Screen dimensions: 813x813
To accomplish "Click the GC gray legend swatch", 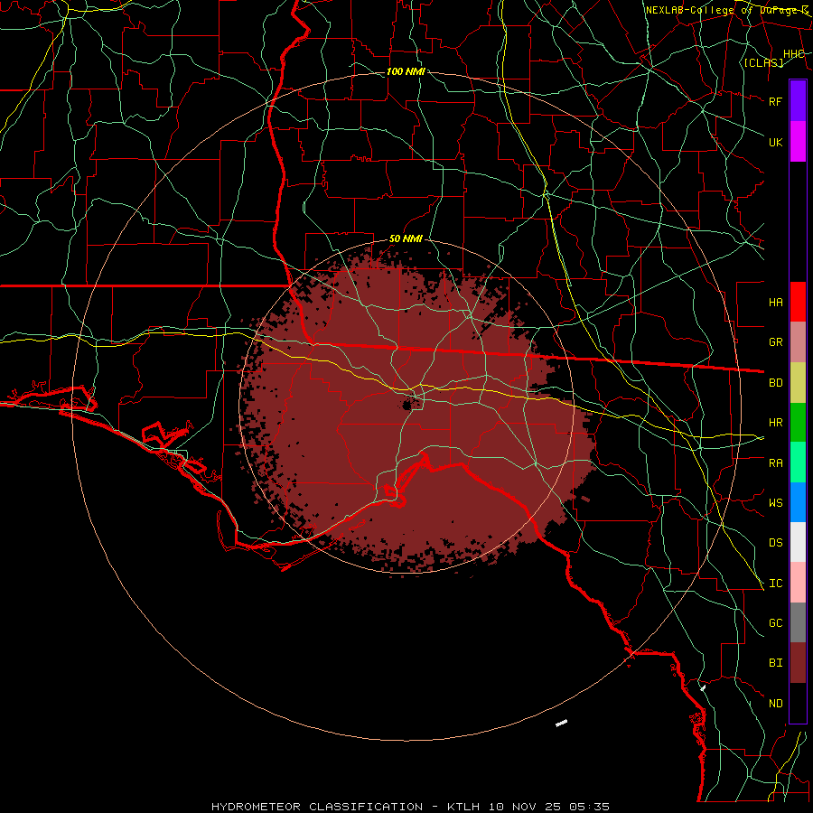I will point(798,622).
